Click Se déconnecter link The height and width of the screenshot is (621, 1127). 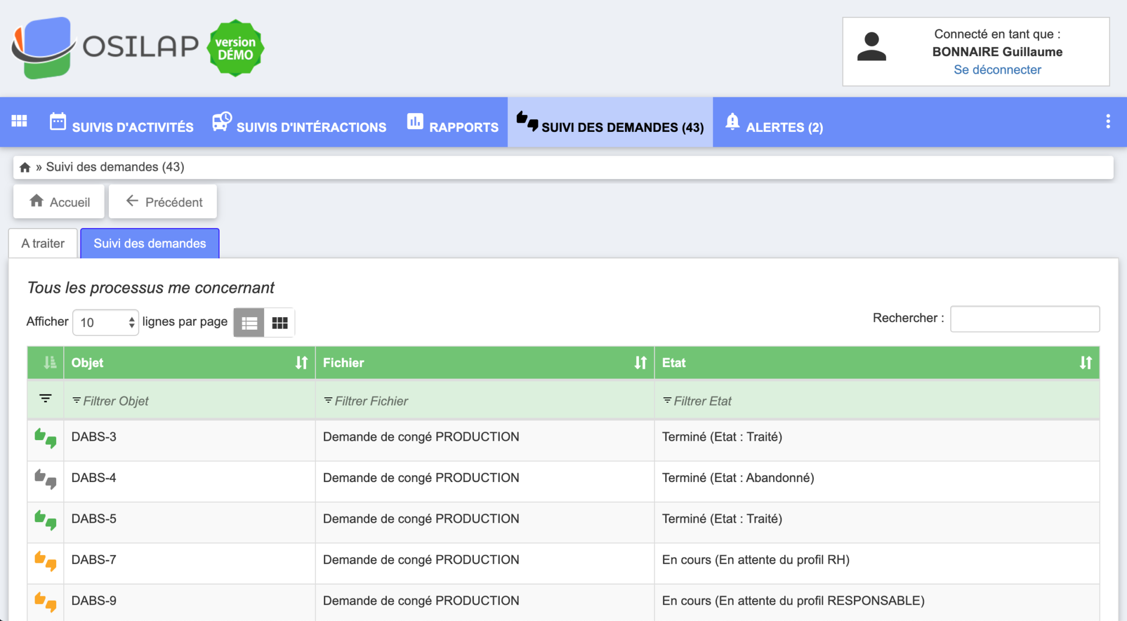[x=997, y=70]
